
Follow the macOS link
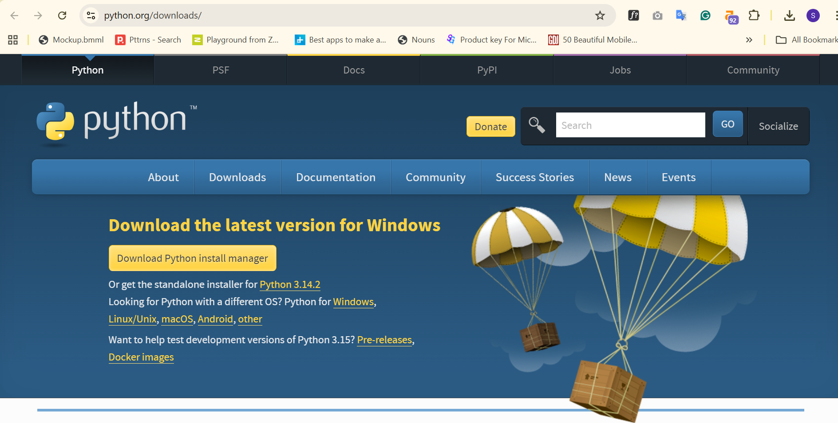point(177,319)
